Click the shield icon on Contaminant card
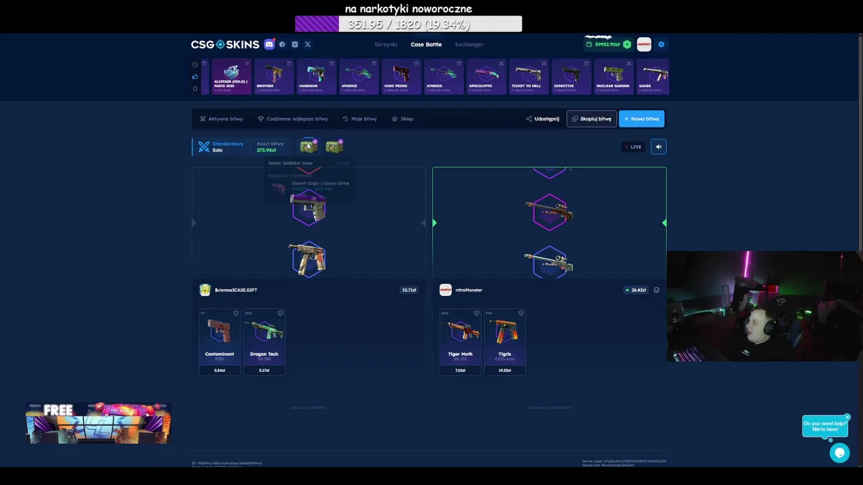 (236, 313)
